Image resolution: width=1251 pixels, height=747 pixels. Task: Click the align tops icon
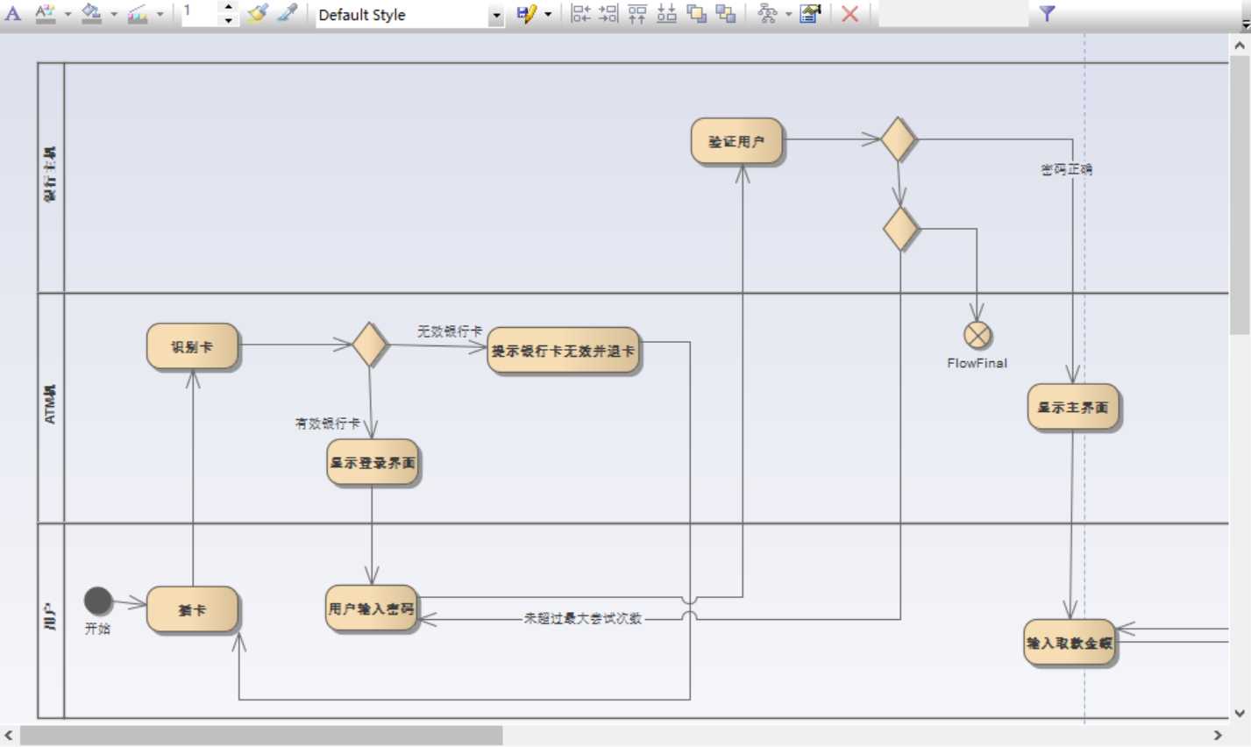pos(637,13)
